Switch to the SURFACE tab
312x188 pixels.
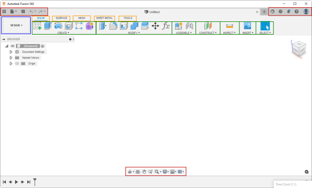(x=61, y=18)
